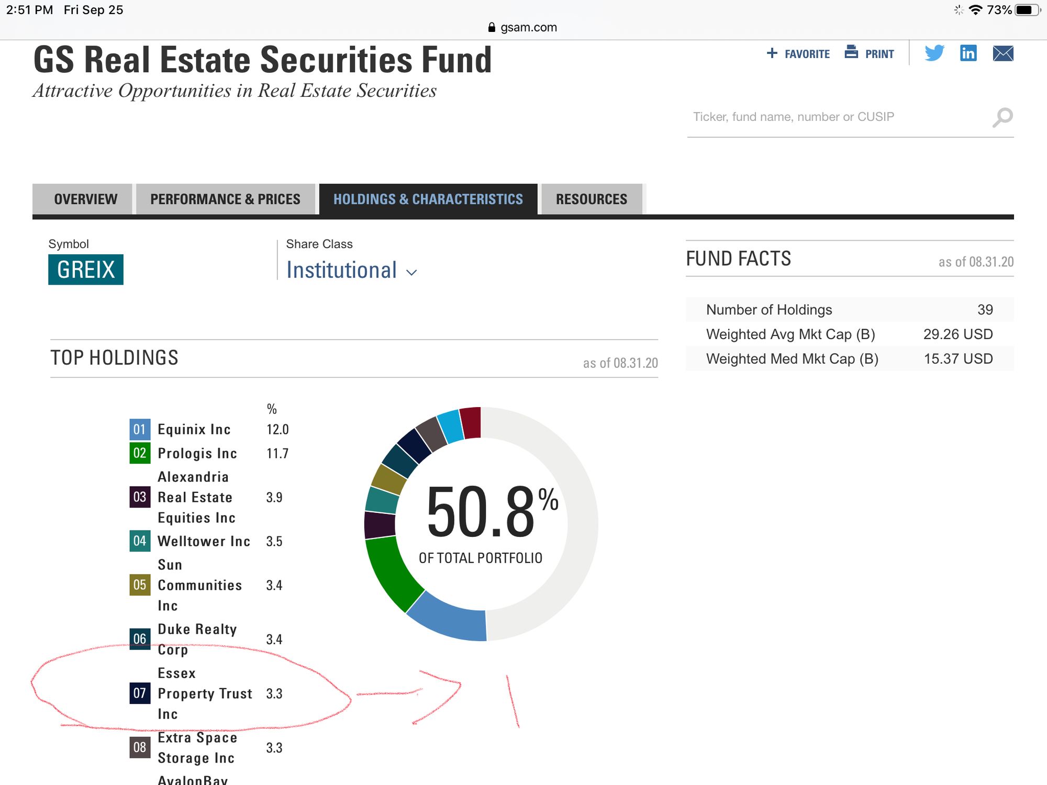1047x785 pixels.
Task: Select the Holdings & Characteristics tab
Action: (x=428, y=199)
